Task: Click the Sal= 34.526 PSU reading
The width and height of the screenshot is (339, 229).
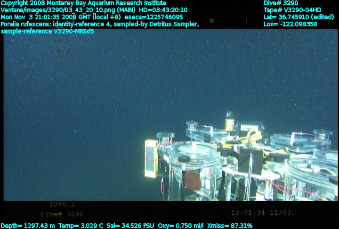Action: [x=130, y=226]
